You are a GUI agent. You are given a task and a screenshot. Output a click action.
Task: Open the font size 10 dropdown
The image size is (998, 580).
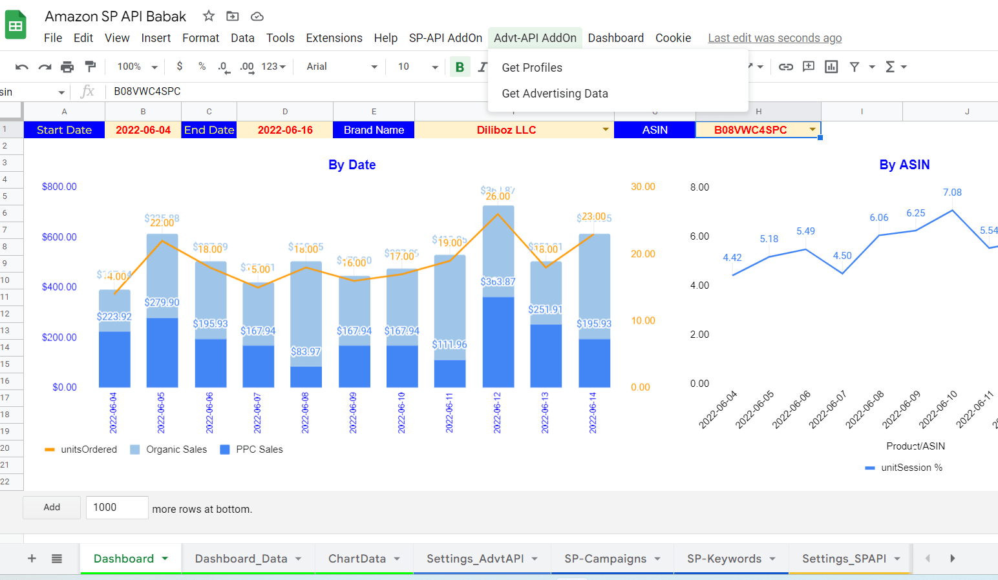[x=418, y=67]
